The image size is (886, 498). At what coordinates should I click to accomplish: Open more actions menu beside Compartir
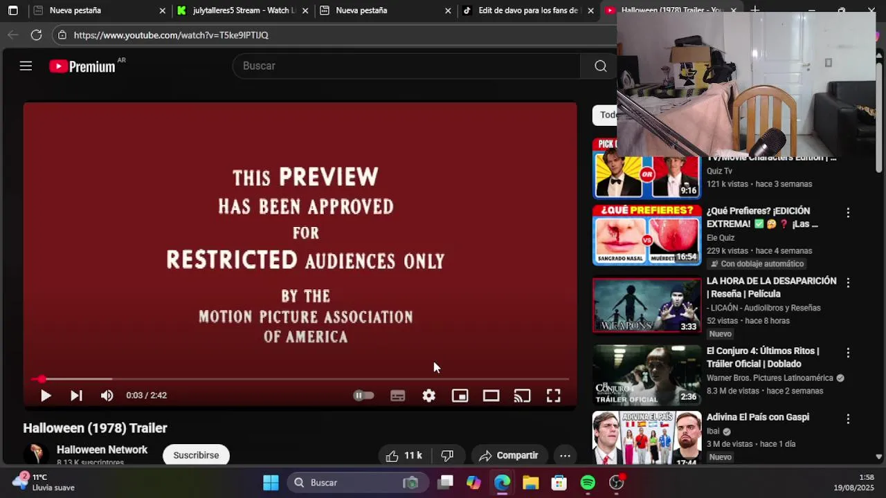tap(565, 455)
